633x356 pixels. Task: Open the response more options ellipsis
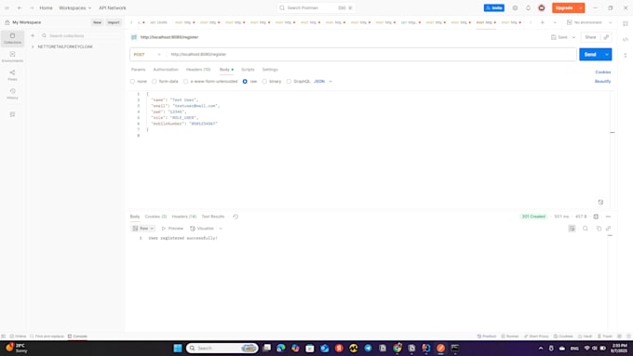(x=608, y=217)
